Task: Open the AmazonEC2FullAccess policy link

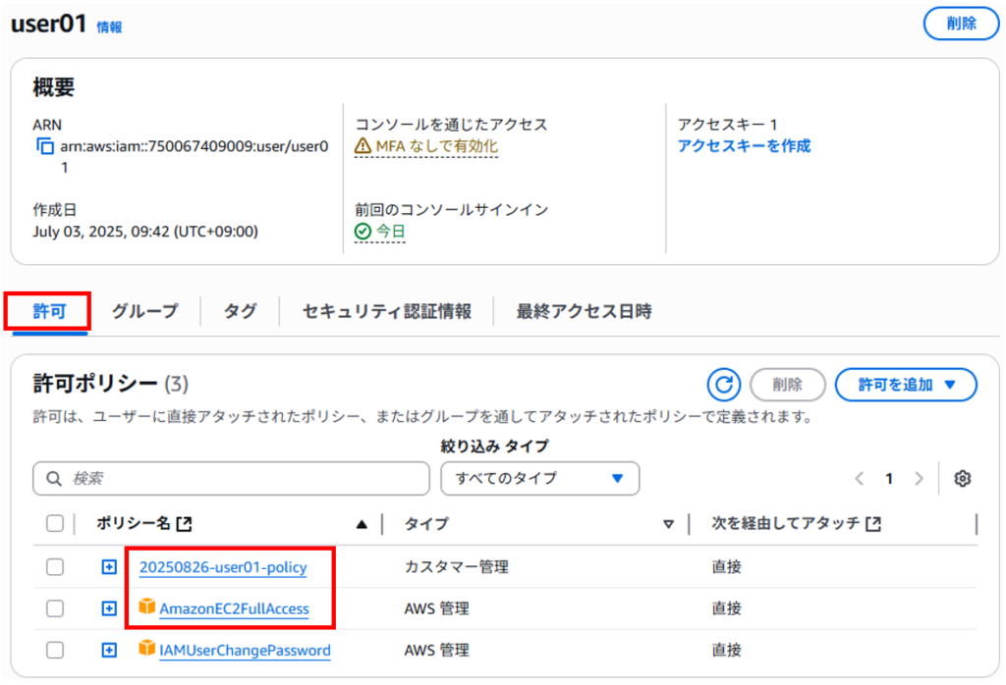Action: [x=234, y=608]
